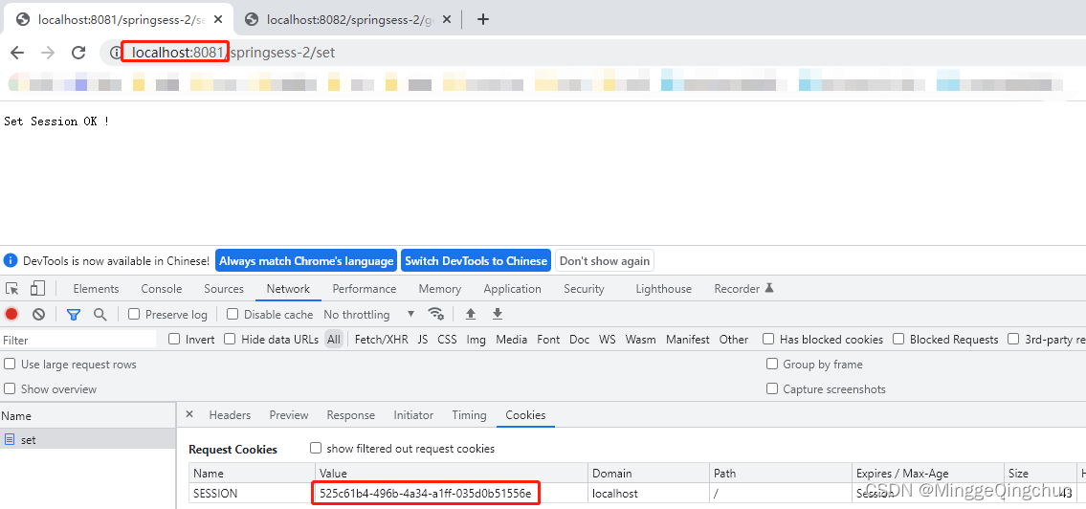Filter requests by Doc type
This screenshot has height=509, width=1086.
point(580,340)
